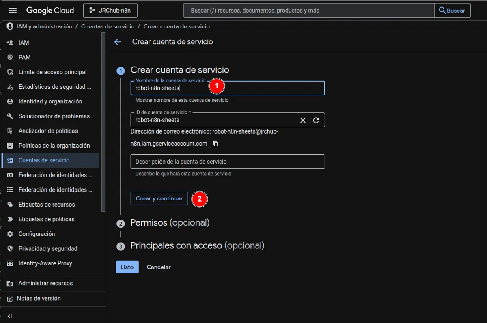Click the Administrar recursos folder icon

tap(10, 284)
